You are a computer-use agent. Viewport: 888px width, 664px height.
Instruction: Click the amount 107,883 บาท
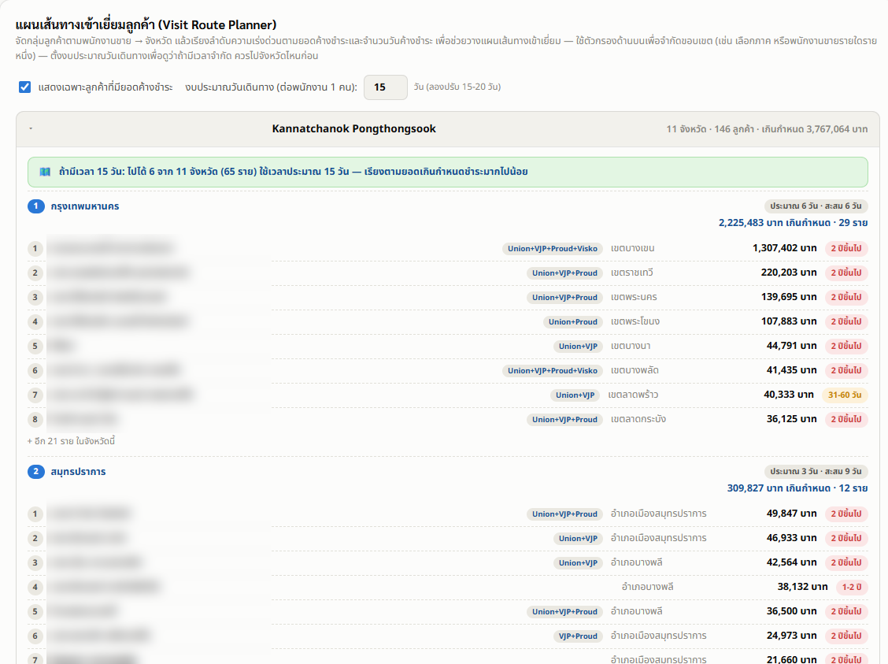789,321
